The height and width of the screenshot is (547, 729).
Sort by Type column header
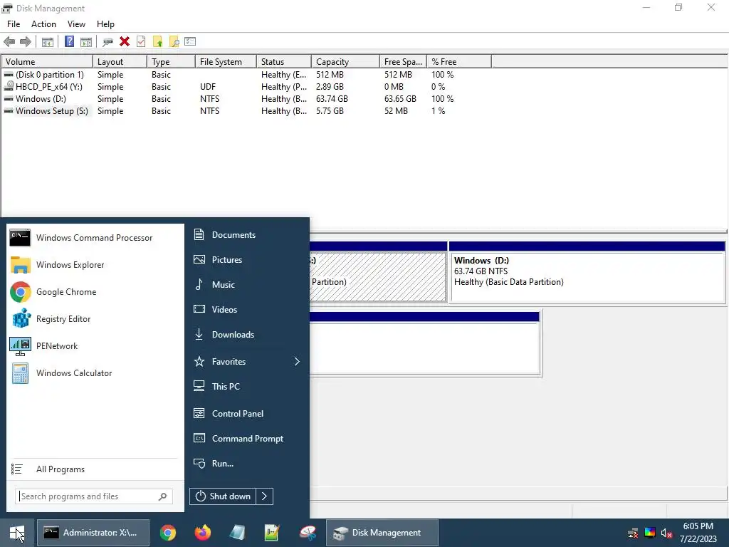pyautogui.click(x=171, y=62)
